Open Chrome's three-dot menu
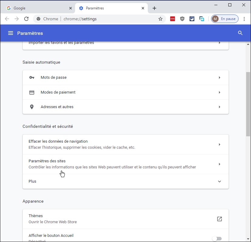The width and height of the screenshot is (251, 242). (244, 19)
